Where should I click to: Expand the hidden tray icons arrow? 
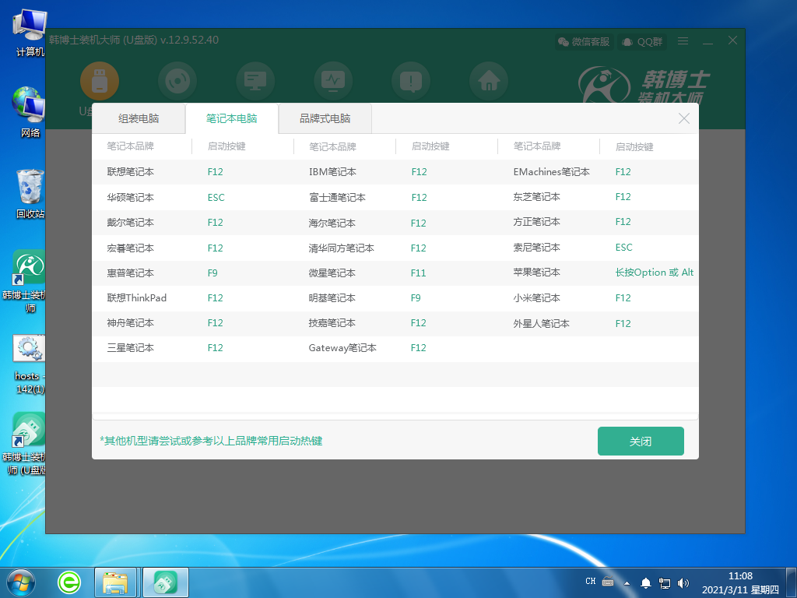(627, 582)
